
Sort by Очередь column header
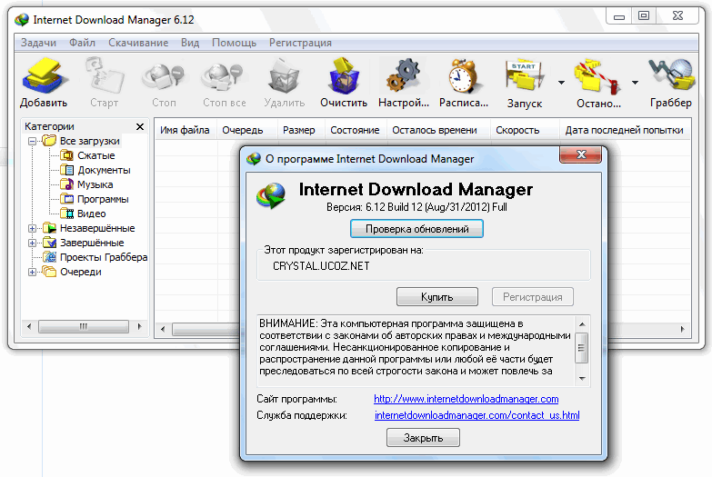(x=247, y=130)
